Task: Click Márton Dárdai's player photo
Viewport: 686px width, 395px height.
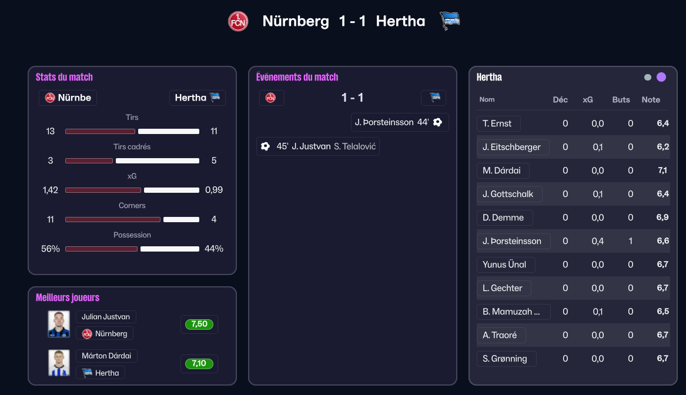Action: pyautogui.click(x=59, y=363)
